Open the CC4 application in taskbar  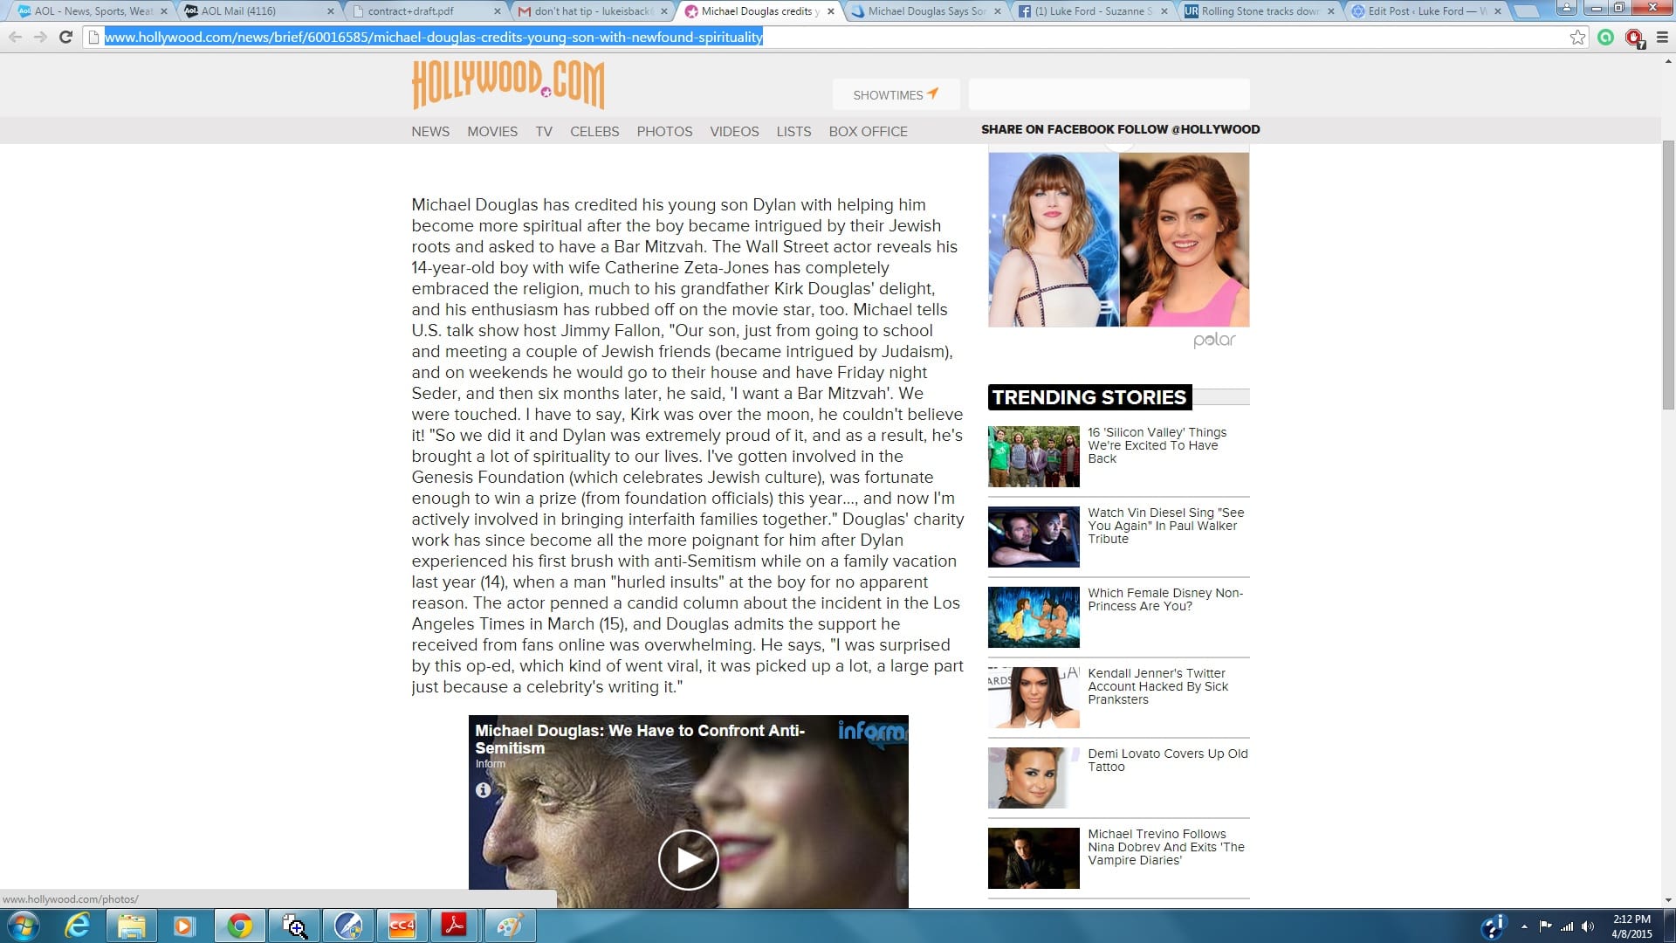click(x=402, y=926)
